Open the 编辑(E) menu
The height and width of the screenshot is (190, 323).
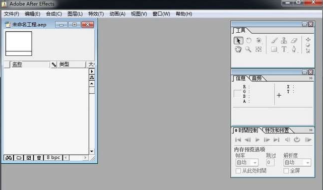[32, 14]
